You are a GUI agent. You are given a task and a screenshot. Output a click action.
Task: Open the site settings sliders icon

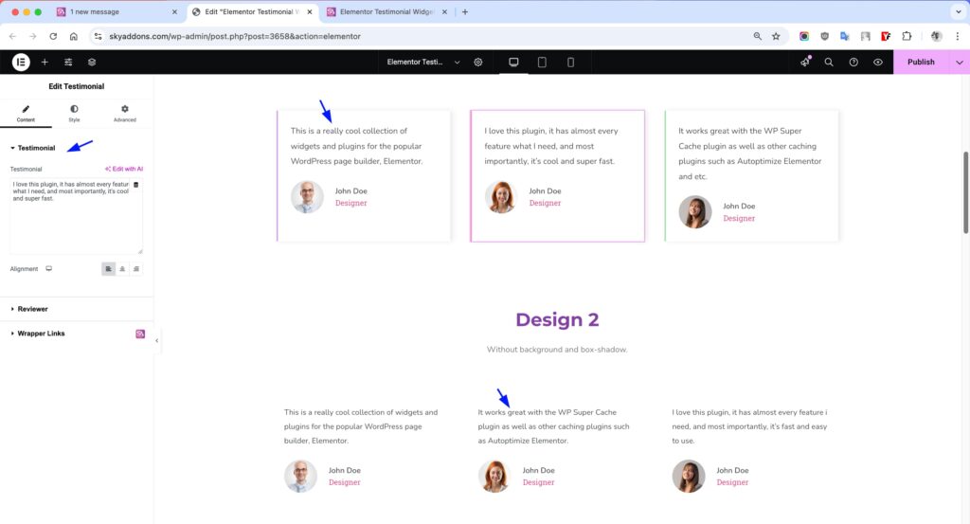point(68,62)
